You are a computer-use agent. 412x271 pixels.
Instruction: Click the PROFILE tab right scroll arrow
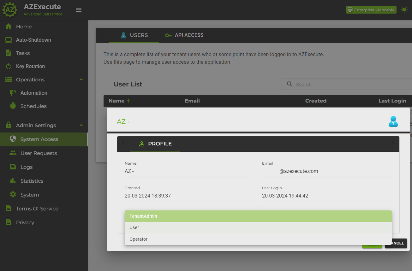point(393,143)
